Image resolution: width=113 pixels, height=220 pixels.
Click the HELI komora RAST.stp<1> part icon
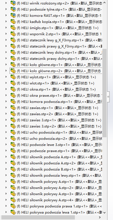[x=13, y=15]
